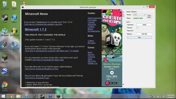Open the World of Tanks desktop shortcut

point(5,46)
